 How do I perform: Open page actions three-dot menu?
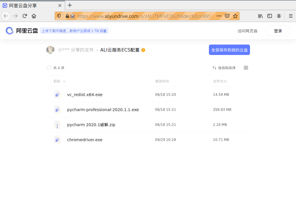click(219, 16)
